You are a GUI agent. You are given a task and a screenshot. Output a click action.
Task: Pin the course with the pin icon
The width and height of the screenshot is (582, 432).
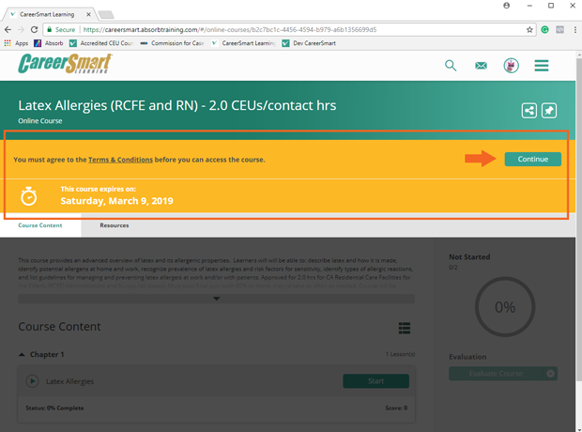coord(549,111)
